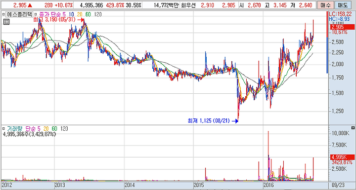Close the volume panel with its corner X
Viewport: 356px width, 190px height.
click(353, 128)
